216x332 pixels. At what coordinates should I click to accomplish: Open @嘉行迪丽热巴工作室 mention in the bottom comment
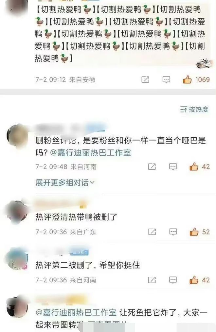click(x=76, y=312)
